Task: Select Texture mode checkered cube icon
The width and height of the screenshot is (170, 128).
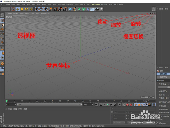Action: (x=2, y=25)
